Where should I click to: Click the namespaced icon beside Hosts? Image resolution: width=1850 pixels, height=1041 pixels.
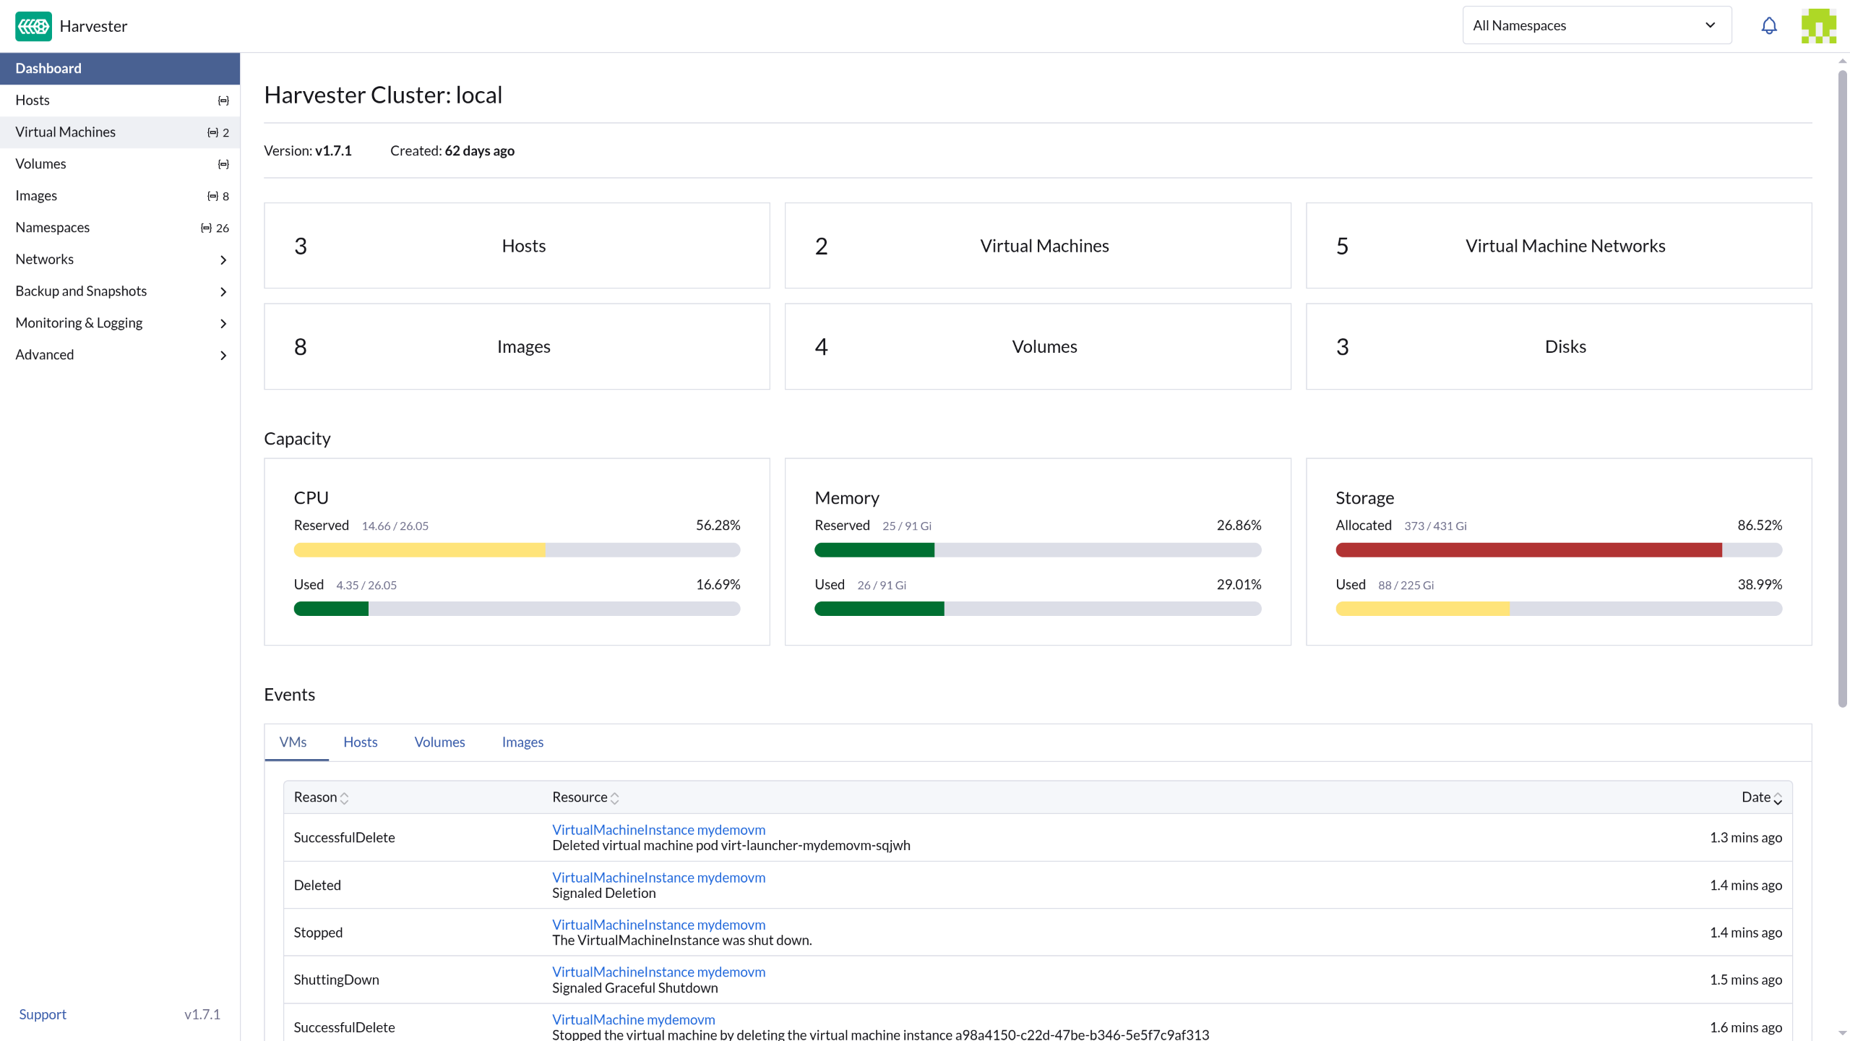(x=223, y=100)
